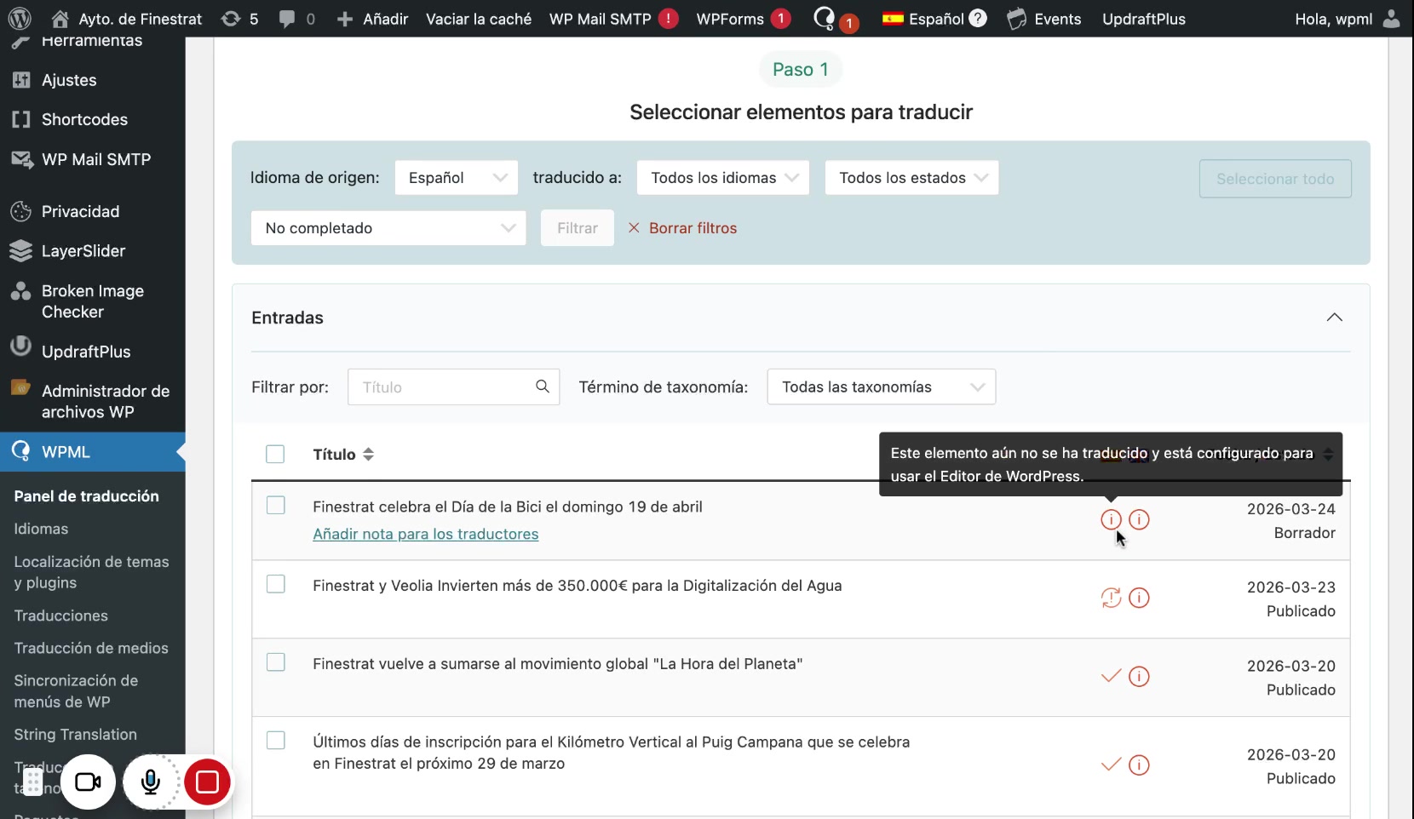Click the Título filter text field

coord(443,387)
